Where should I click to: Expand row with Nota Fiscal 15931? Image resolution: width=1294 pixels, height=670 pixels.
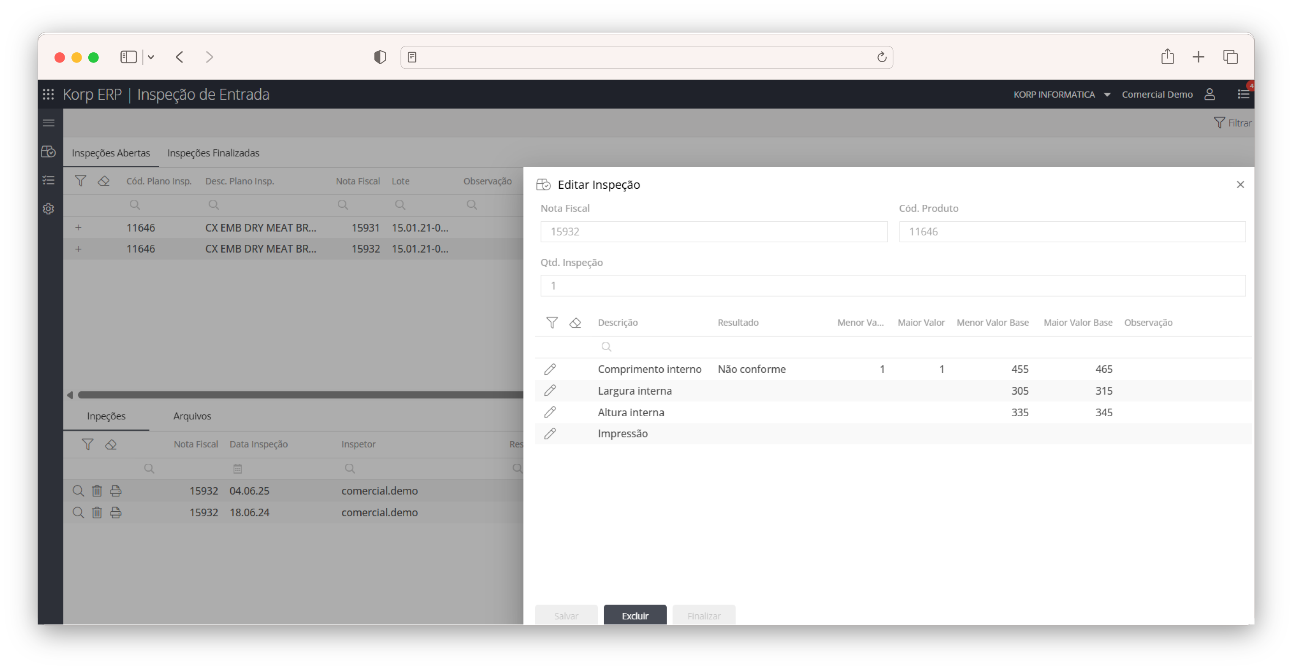tap(78, 228)
